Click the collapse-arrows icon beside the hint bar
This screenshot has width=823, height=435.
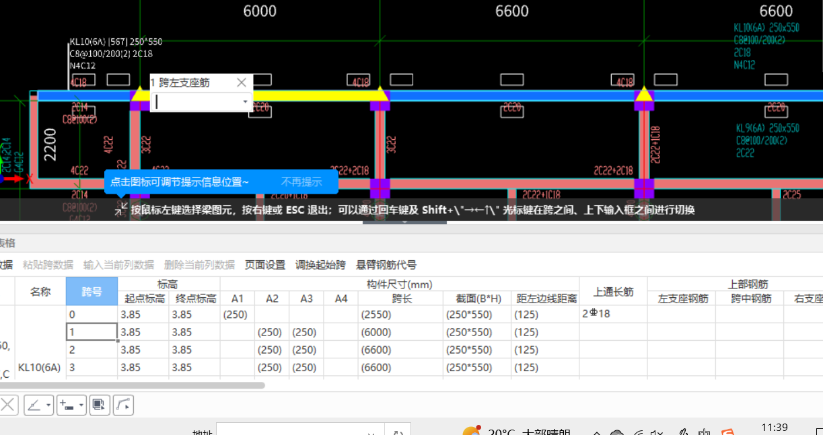coord(120,210)
